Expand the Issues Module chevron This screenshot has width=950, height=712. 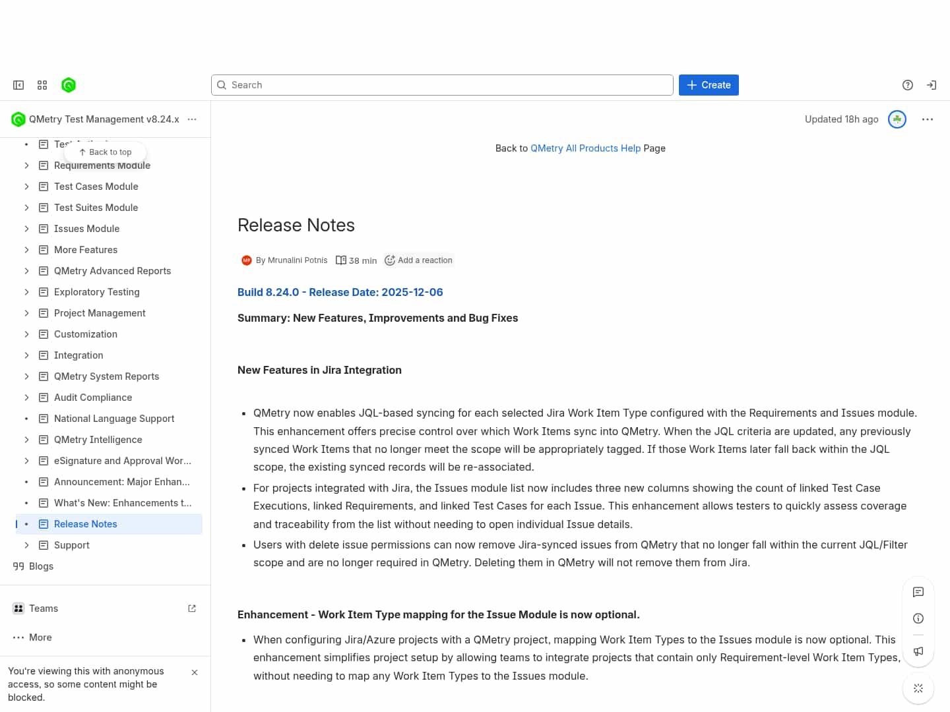[x=26, y=229]
